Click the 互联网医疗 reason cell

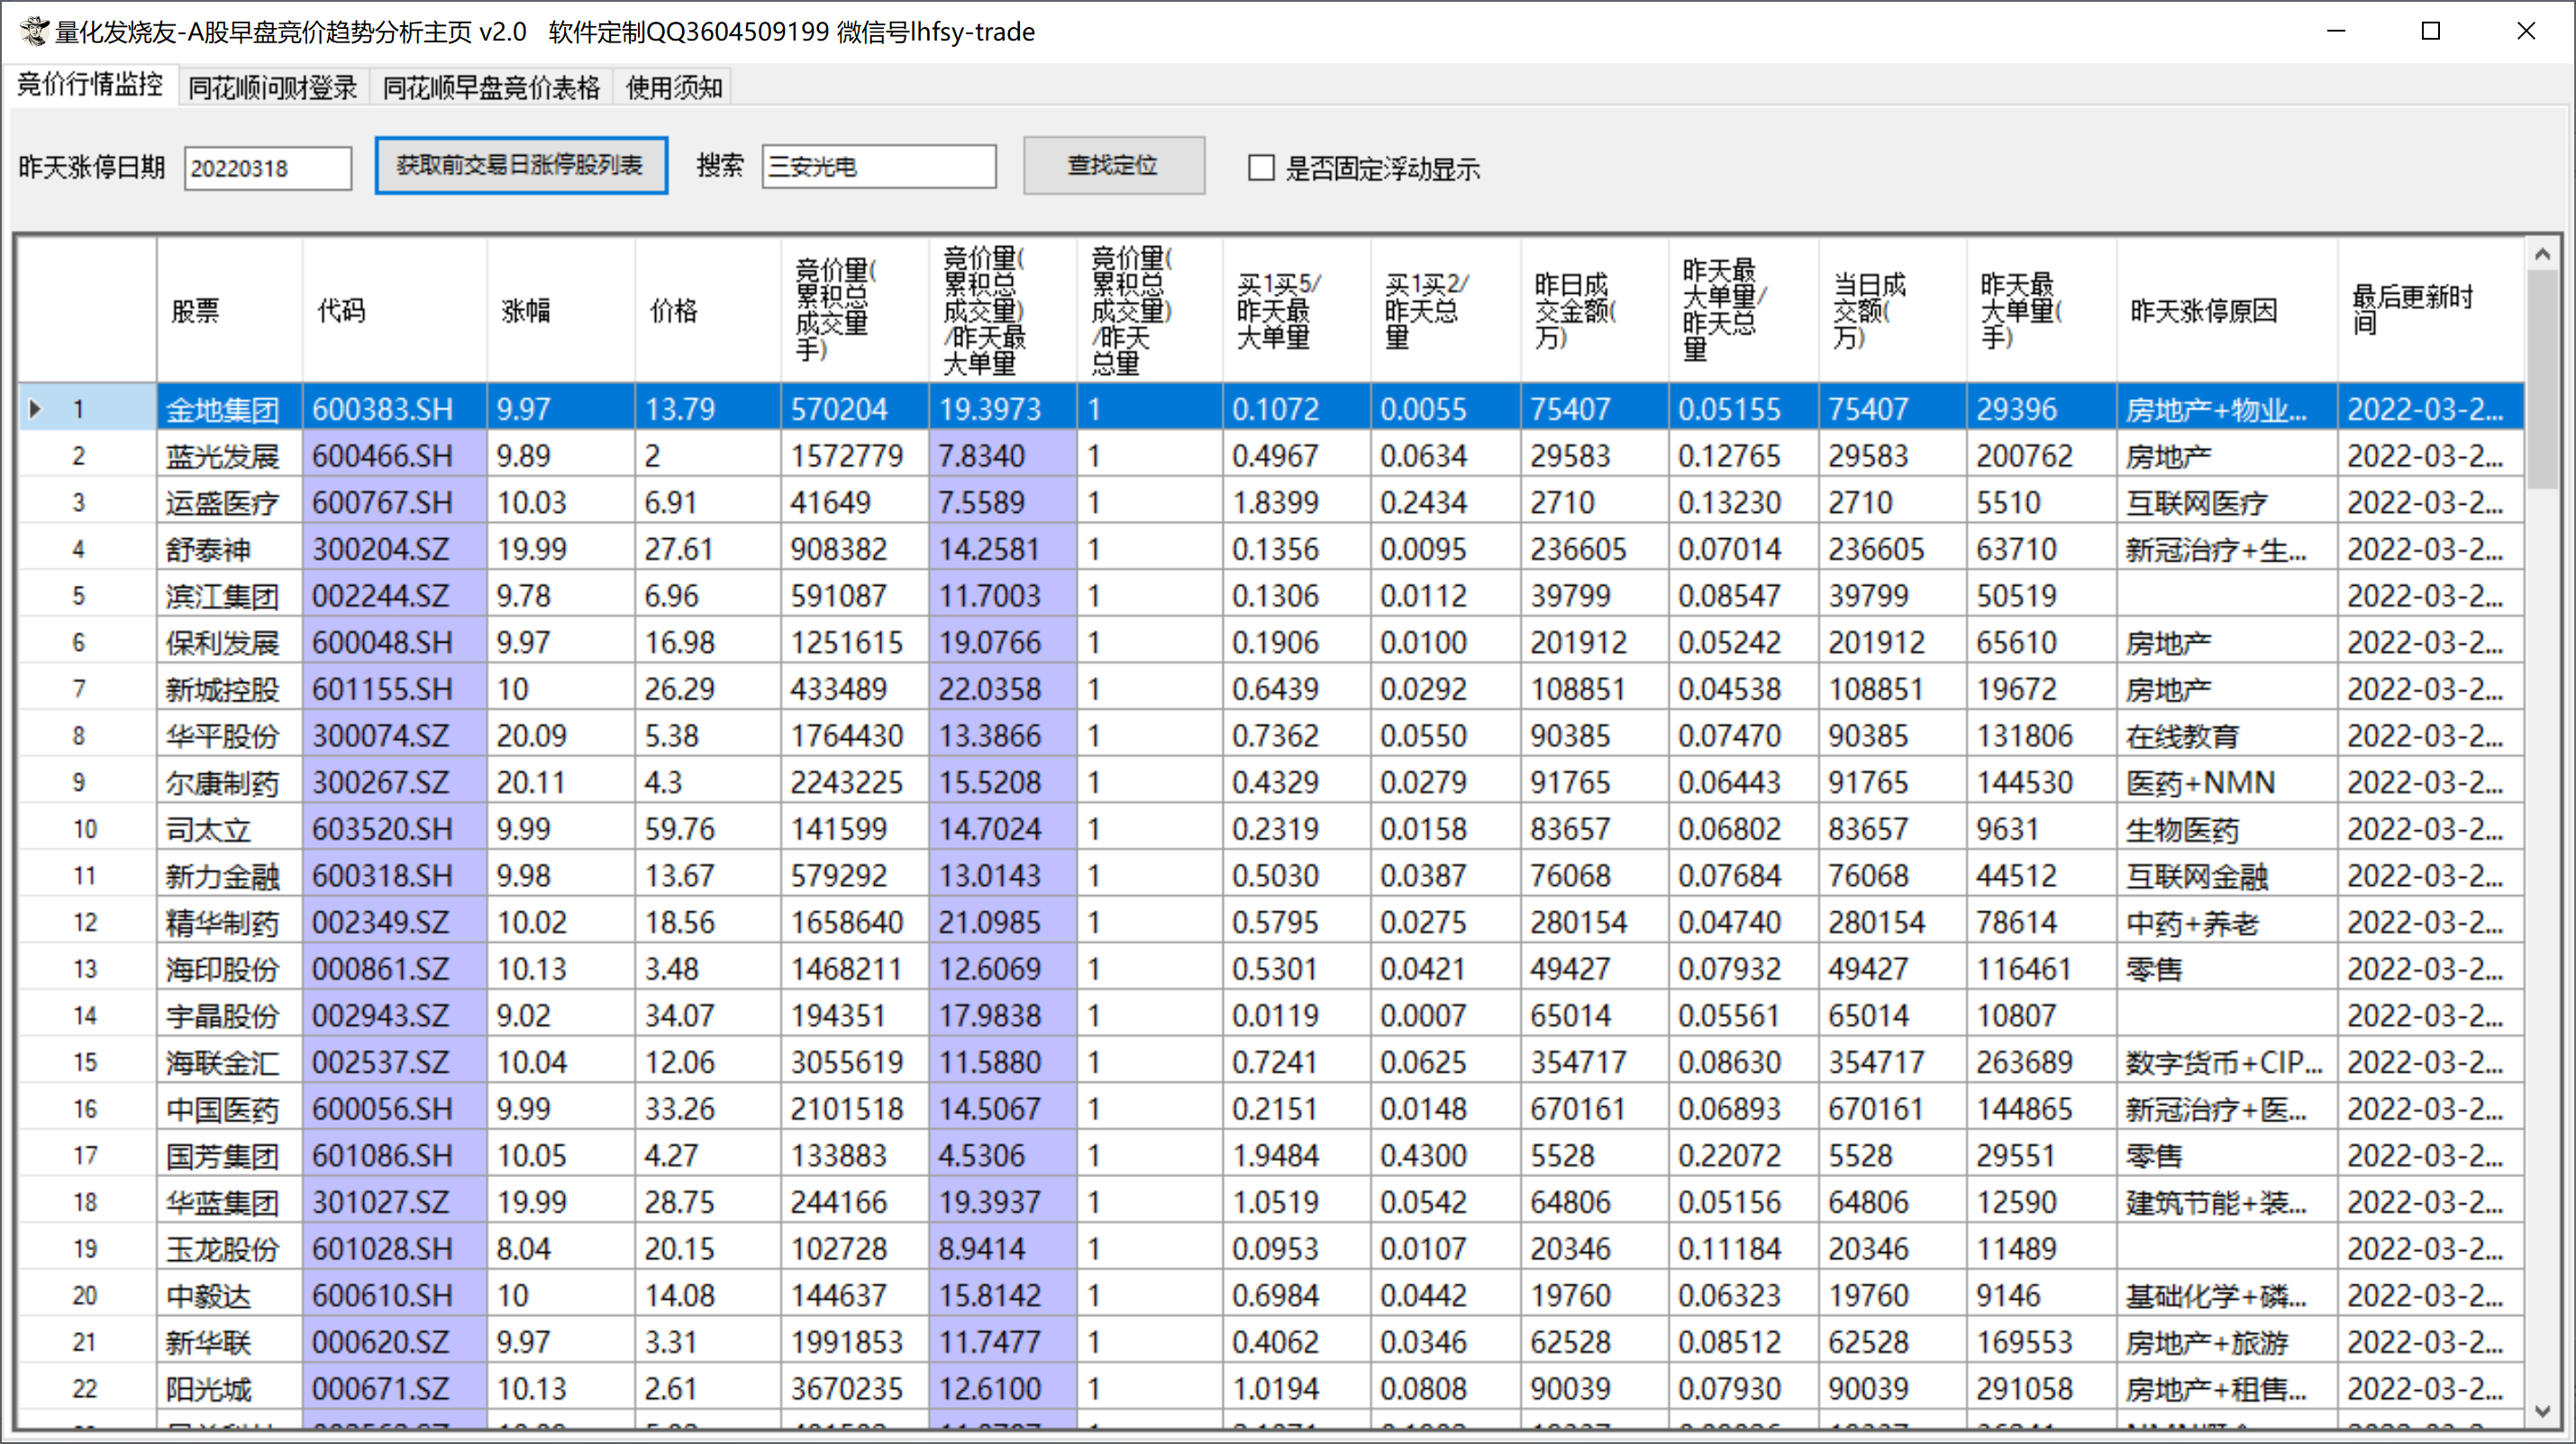(x=2227, y=502)
